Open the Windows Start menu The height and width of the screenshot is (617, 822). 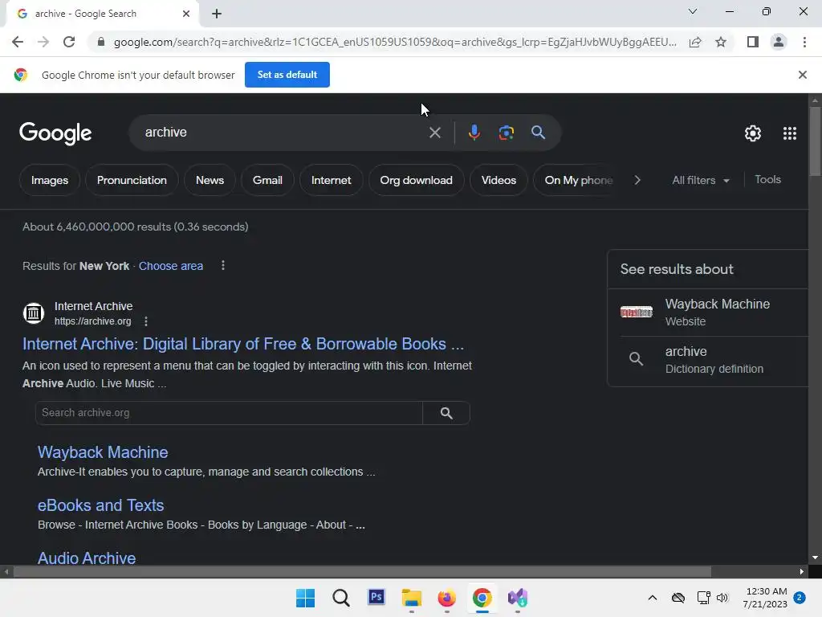[305, 598]
